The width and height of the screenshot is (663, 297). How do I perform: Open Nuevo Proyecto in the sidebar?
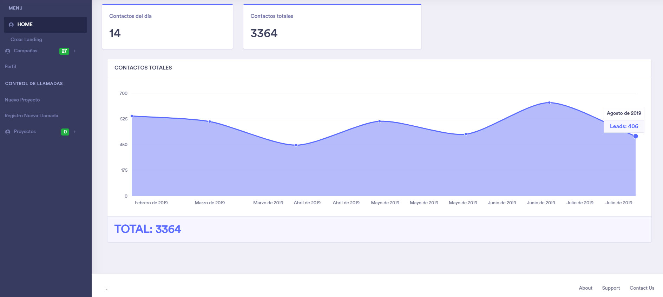[x=22, y=100]
